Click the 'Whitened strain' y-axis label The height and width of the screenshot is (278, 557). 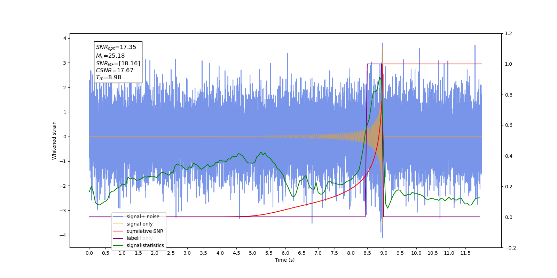(x=54, y=140)
